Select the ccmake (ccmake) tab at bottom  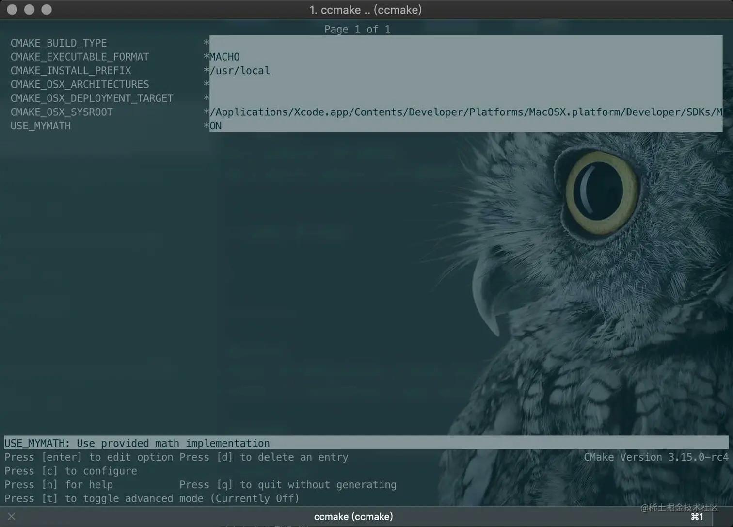coord(353,516)
